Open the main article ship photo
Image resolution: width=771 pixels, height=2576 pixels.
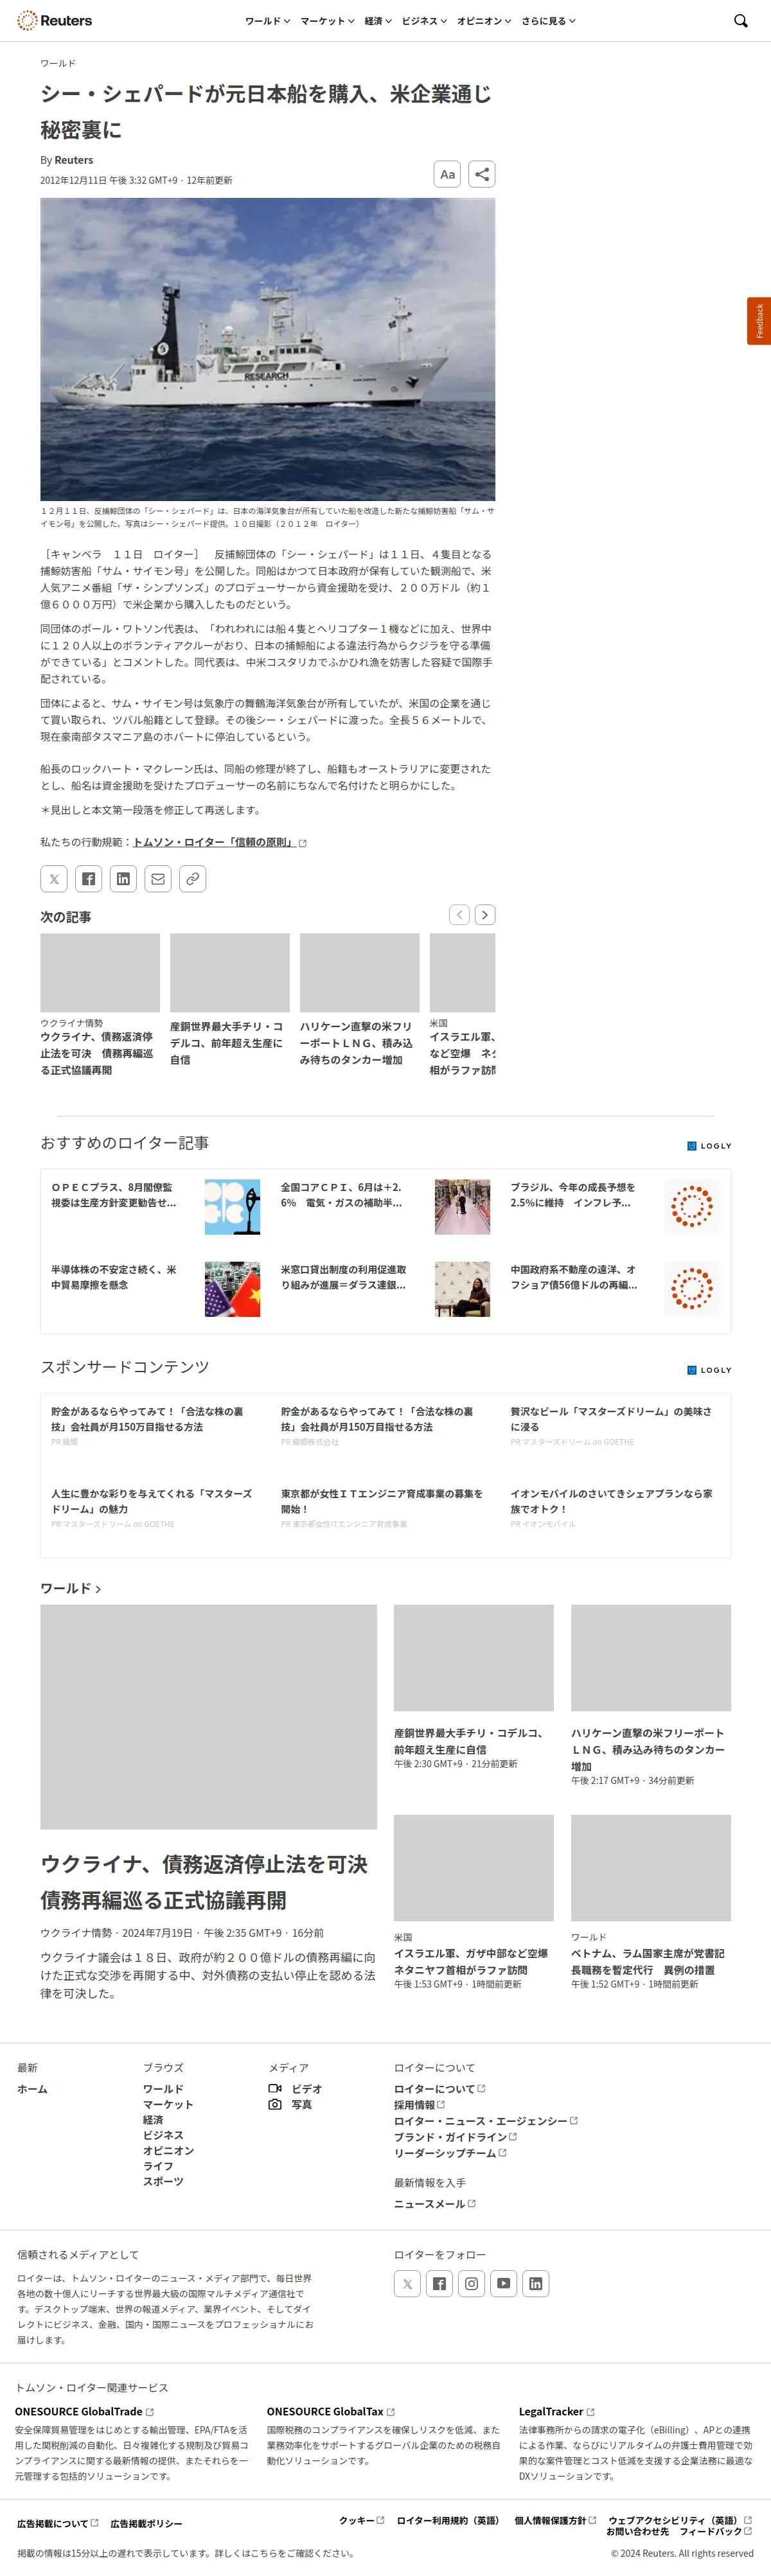[x=267, y=349]
